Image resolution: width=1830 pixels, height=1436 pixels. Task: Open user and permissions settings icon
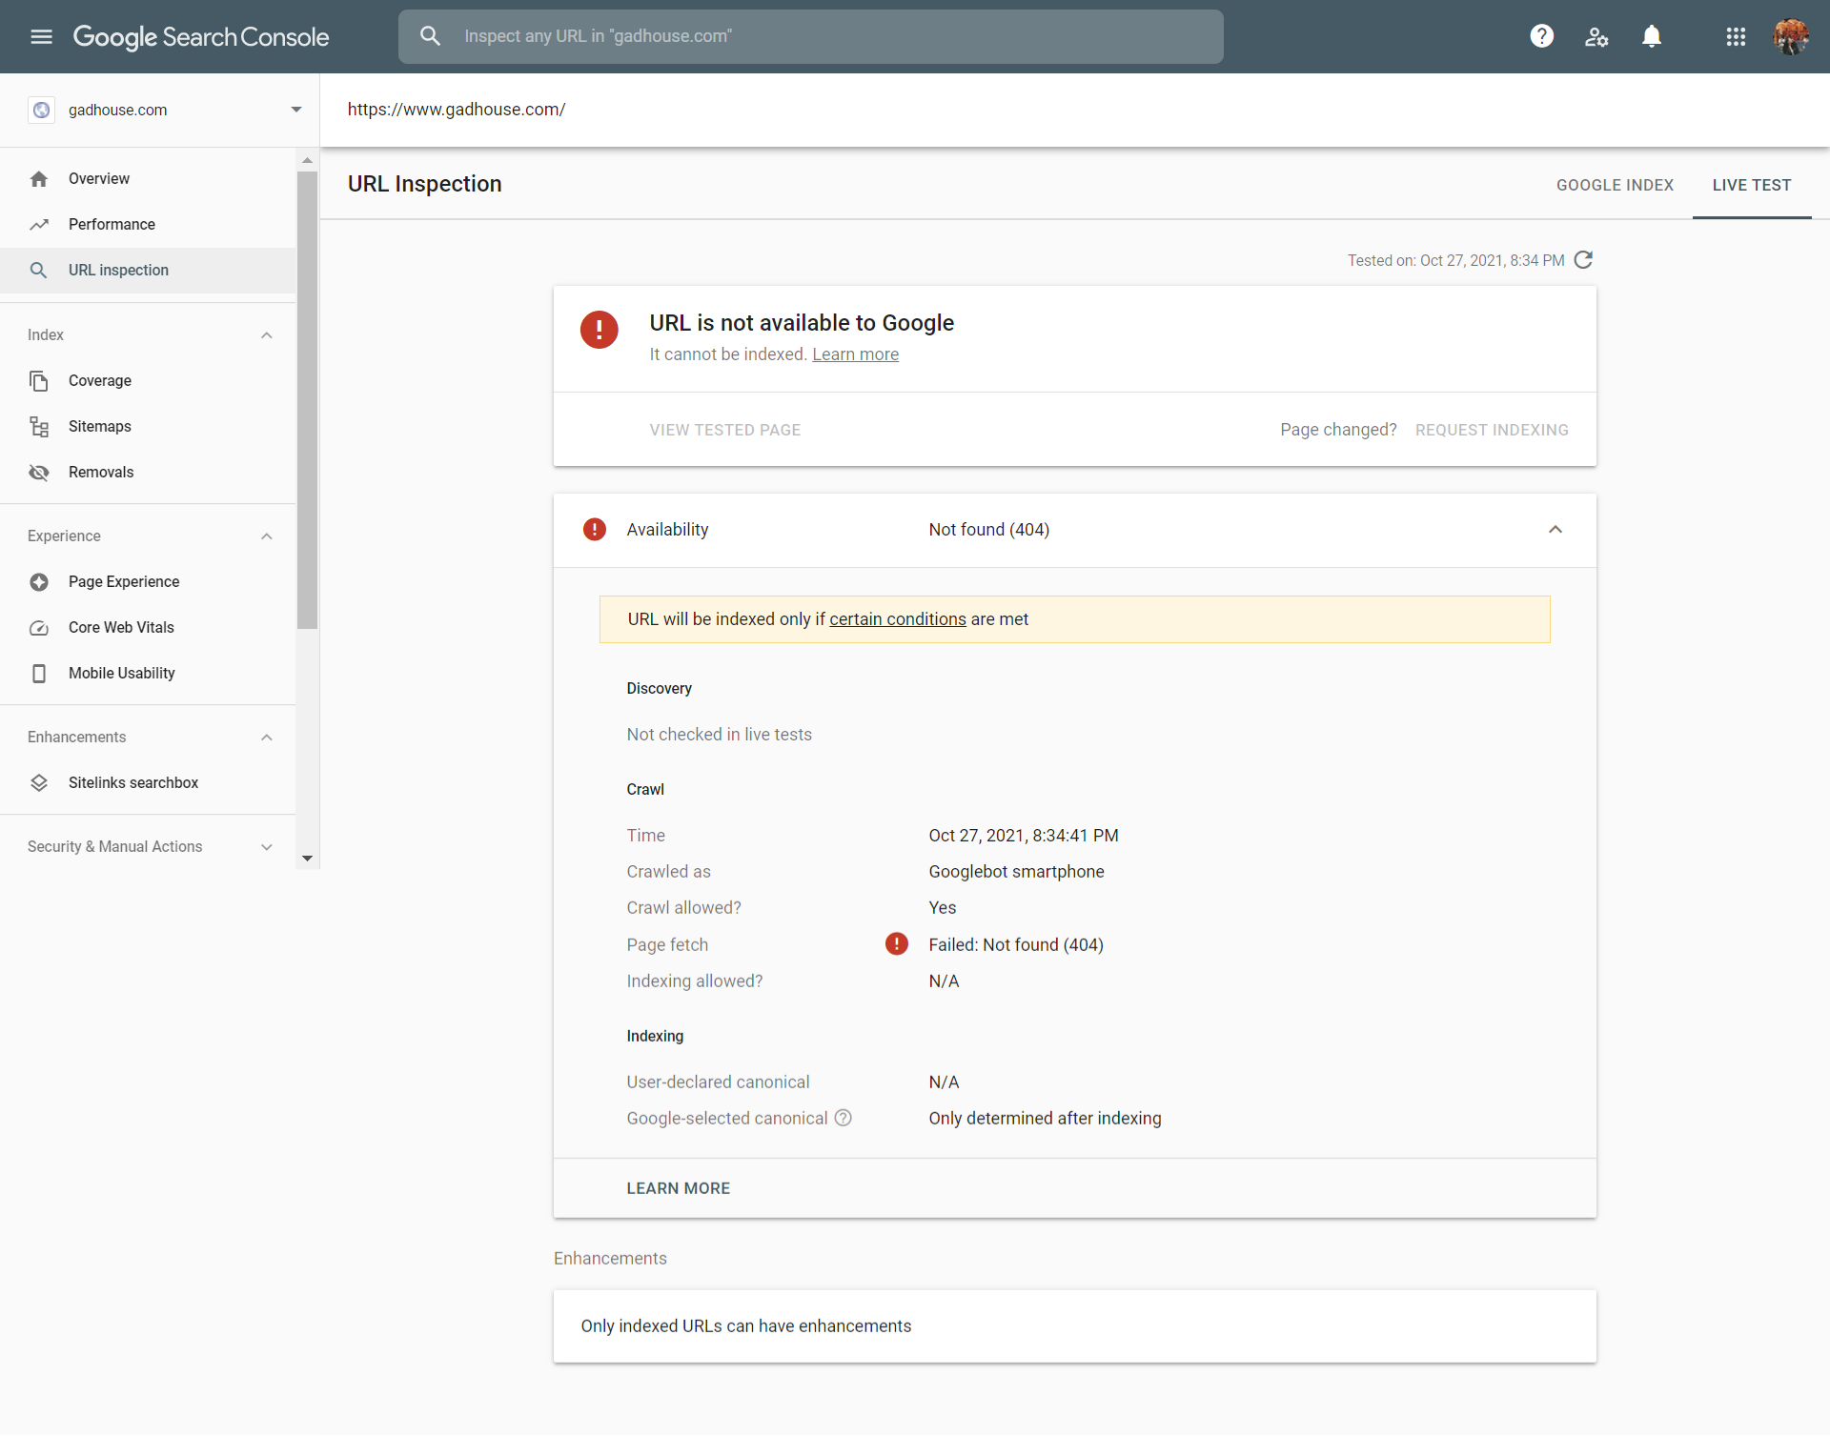(1596, 36)
